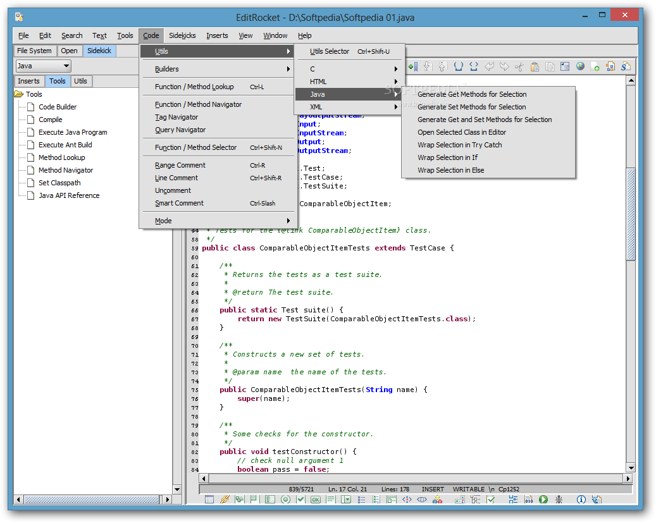Select Smart Comment menu entry

217,204
